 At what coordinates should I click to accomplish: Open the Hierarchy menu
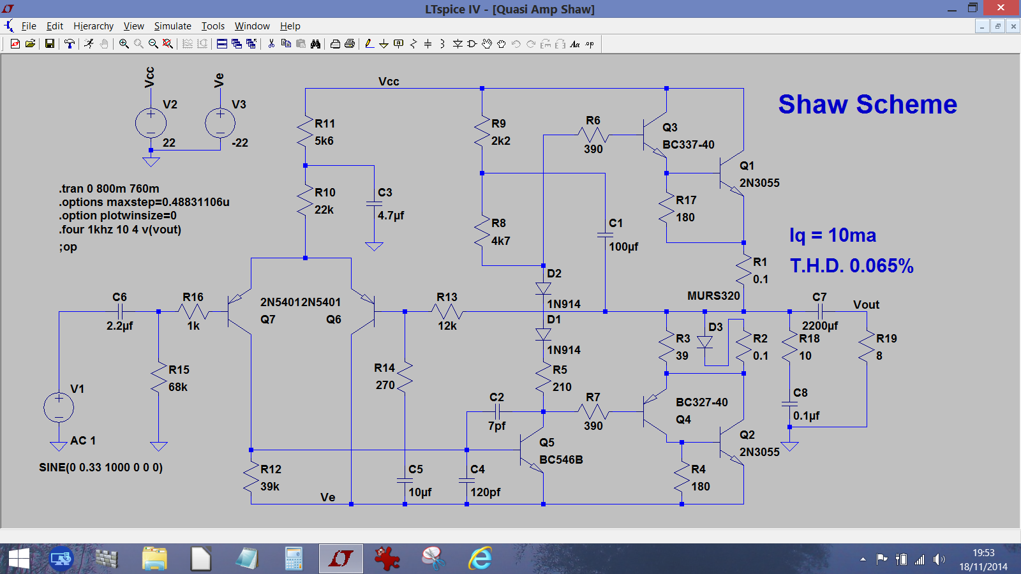(93, 26)
